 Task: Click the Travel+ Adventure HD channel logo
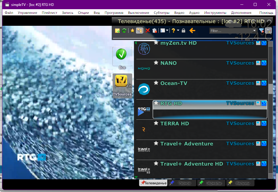click(x=144, y=170)
